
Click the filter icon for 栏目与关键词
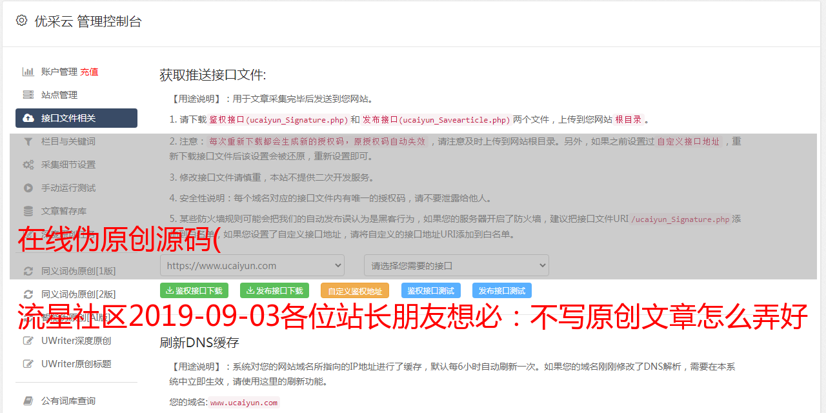point(28,141)
